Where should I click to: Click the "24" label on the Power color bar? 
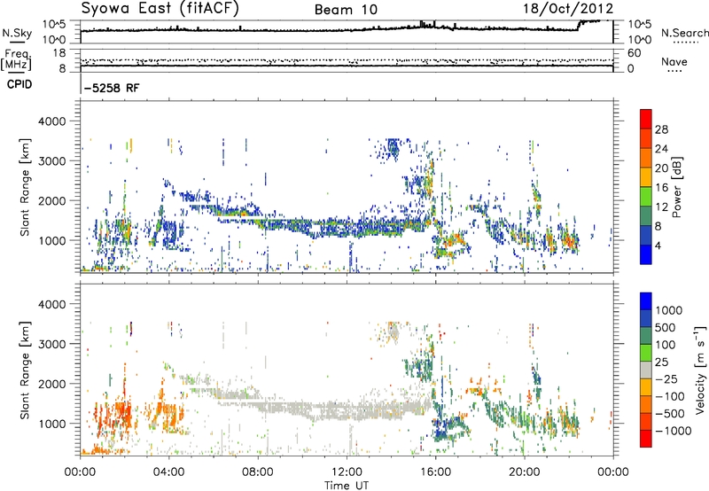point(661,149)
